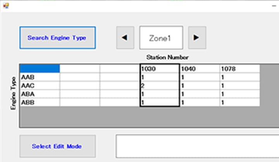Select the ABA engine type row

pyautogui.click(x=40, y=94)
